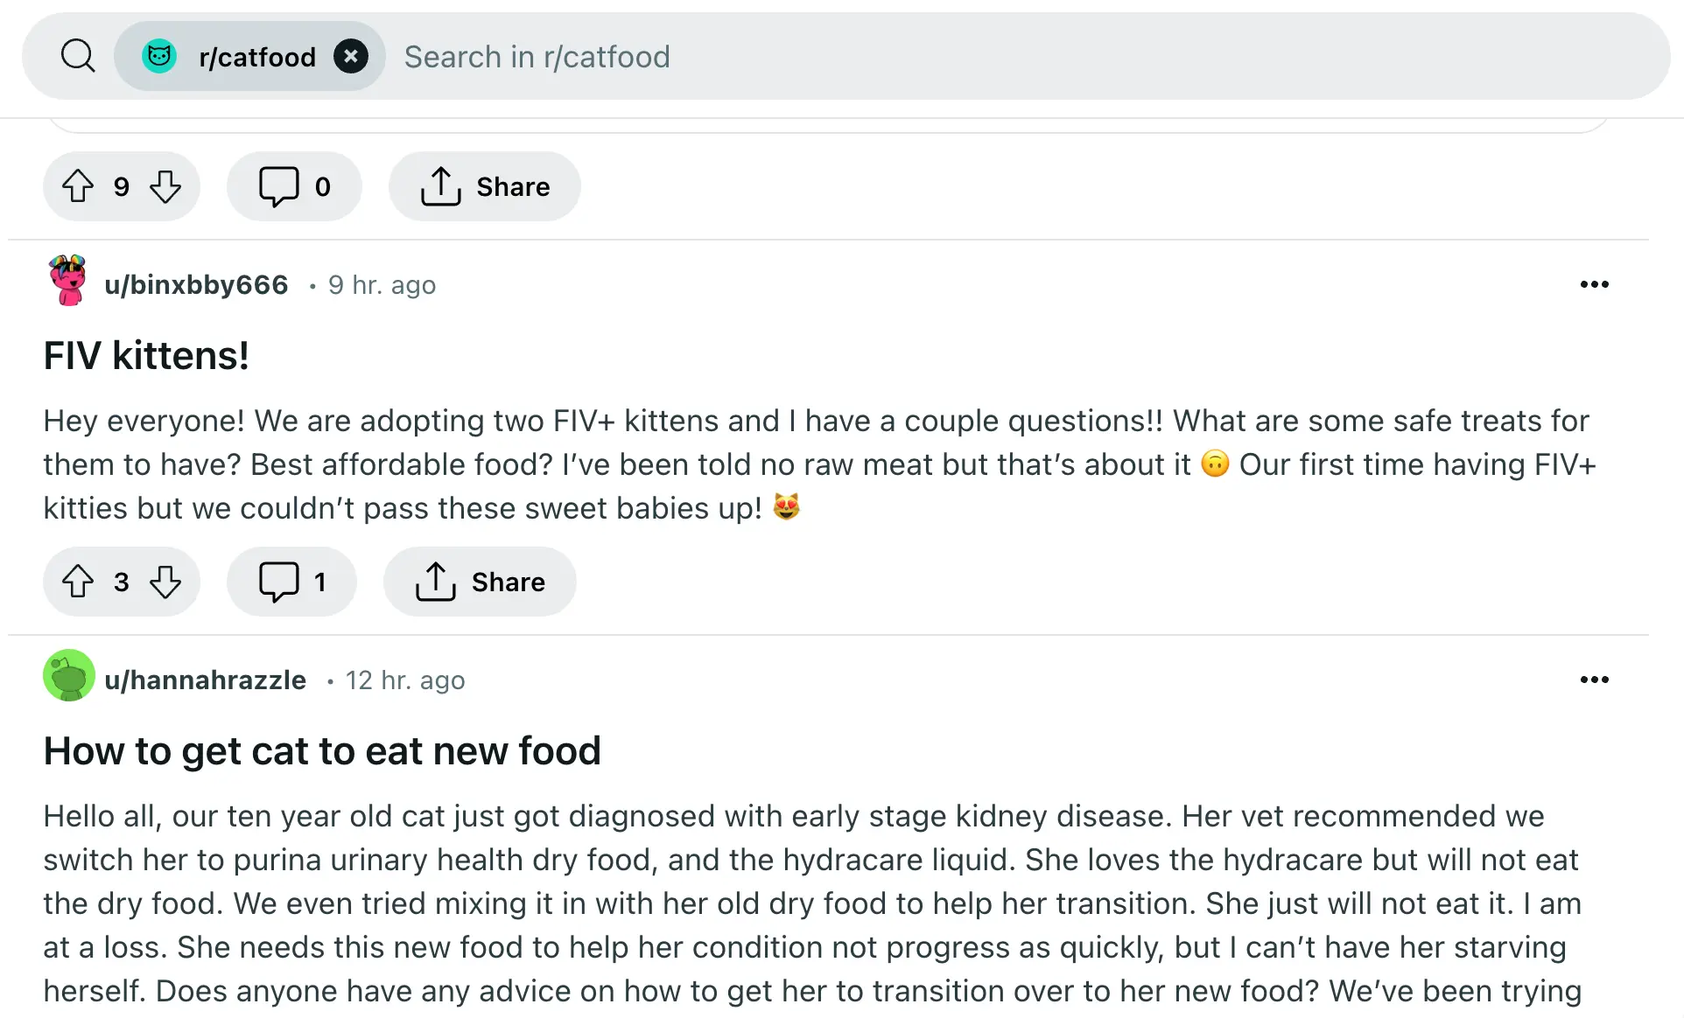Share the FIV kittens post

coord(480,582)
